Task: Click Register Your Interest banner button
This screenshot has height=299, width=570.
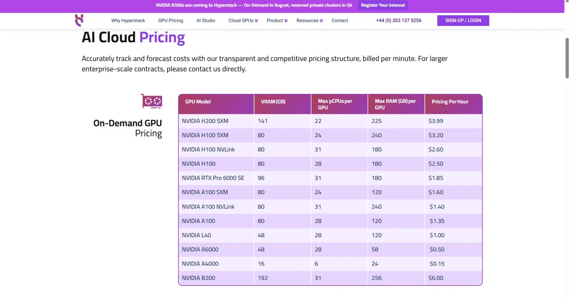Action: (383, 5)
